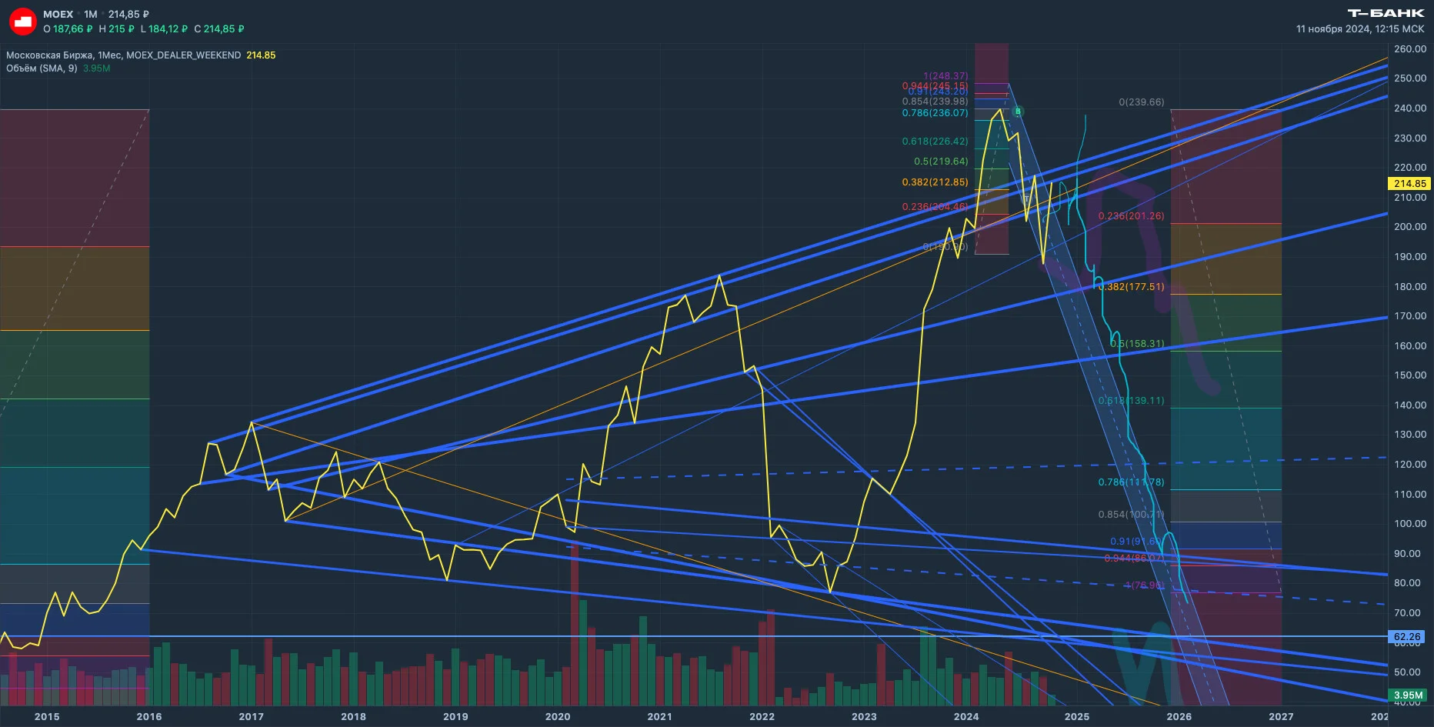Click the high price H 215 ₽
This screenshot has width=1434, height=727.
click(x=116, y=28)
